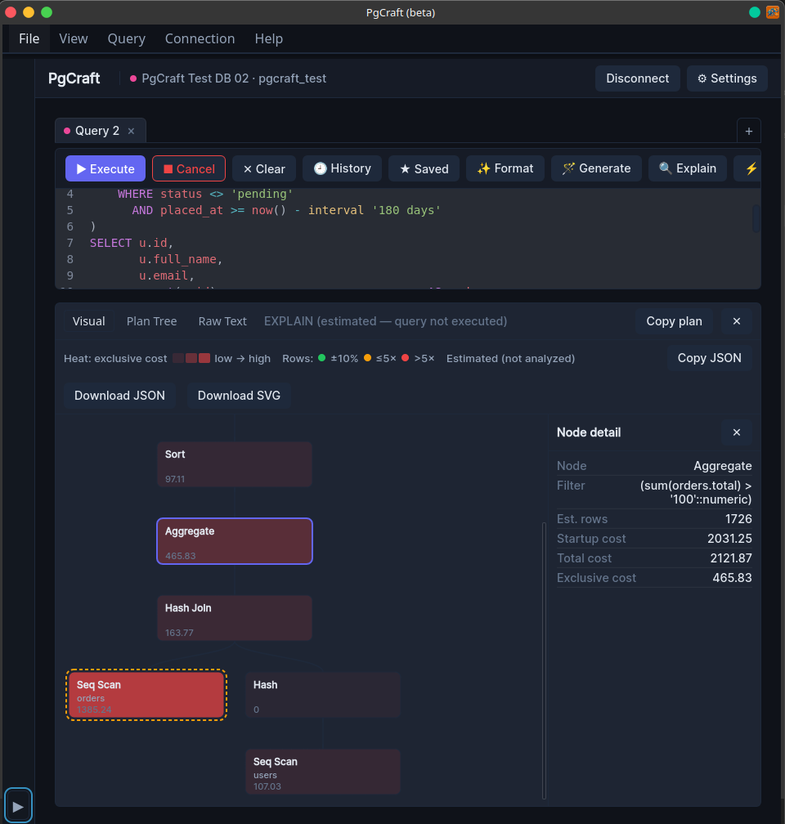The width and height of the screenshot is (785, 824).
Task: Close the explain plan panel
Action: coord(736,321)
